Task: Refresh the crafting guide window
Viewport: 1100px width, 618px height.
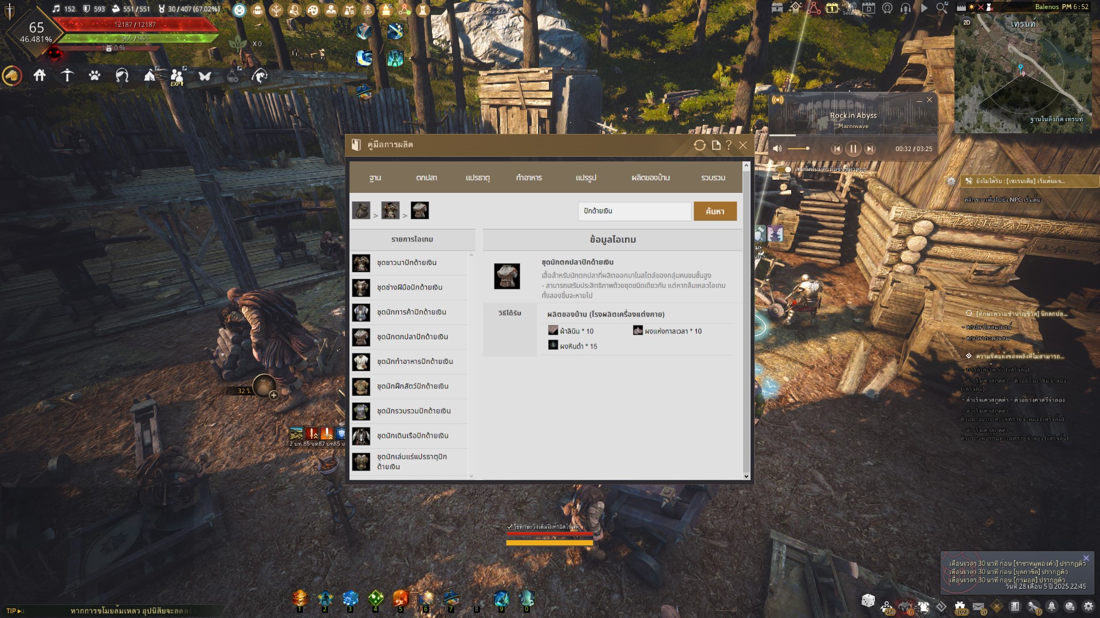Action: [700, 145]
